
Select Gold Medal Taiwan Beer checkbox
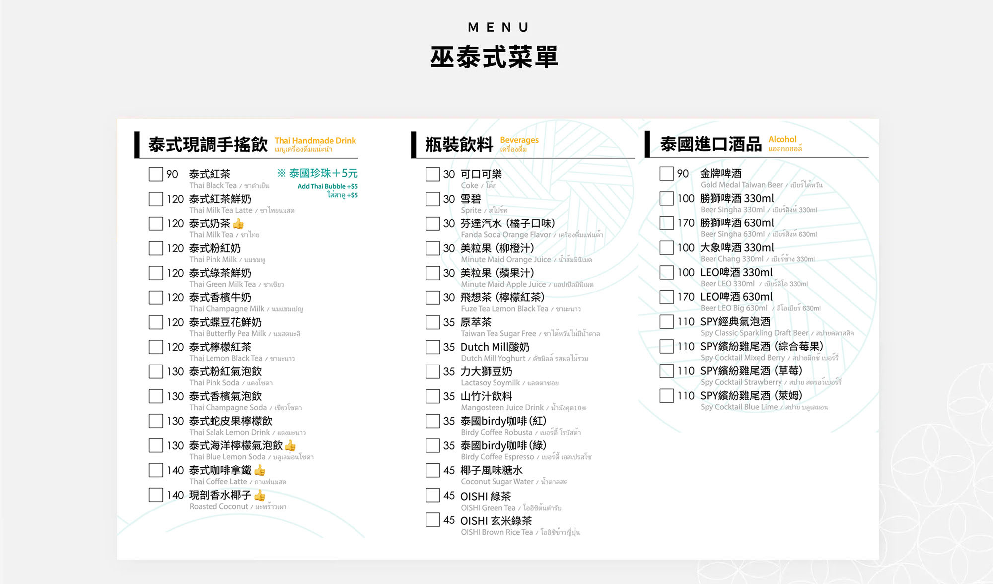(666, 174)
